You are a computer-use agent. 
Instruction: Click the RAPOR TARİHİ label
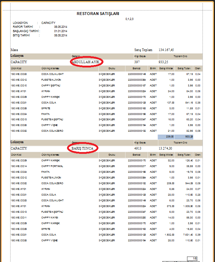click(23, 27)
